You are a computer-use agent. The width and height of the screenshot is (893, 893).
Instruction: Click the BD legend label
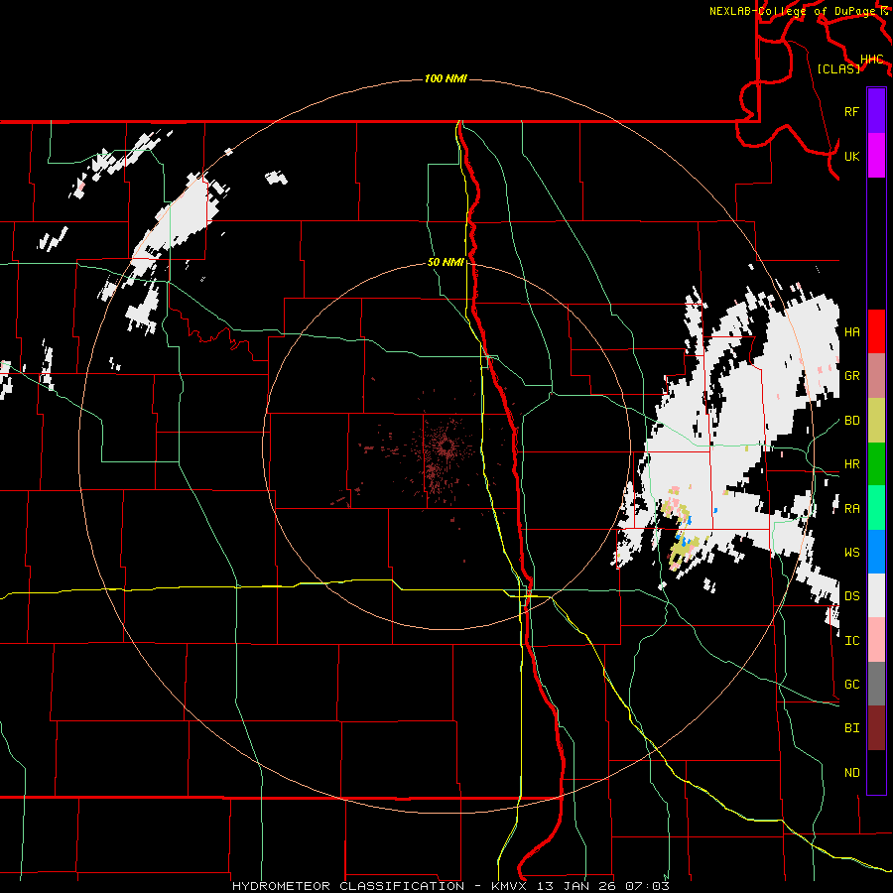coord(851,421)
